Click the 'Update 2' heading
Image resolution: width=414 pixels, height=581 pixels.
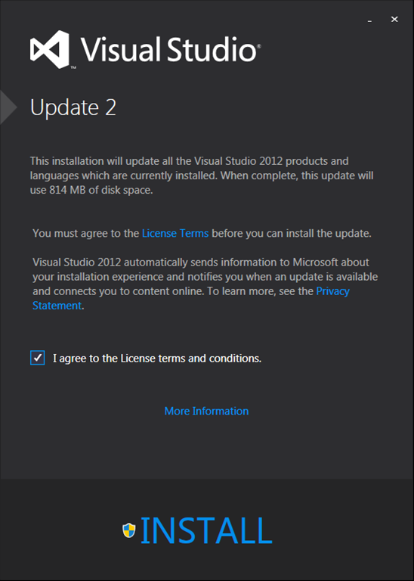[x=73, y=107]
